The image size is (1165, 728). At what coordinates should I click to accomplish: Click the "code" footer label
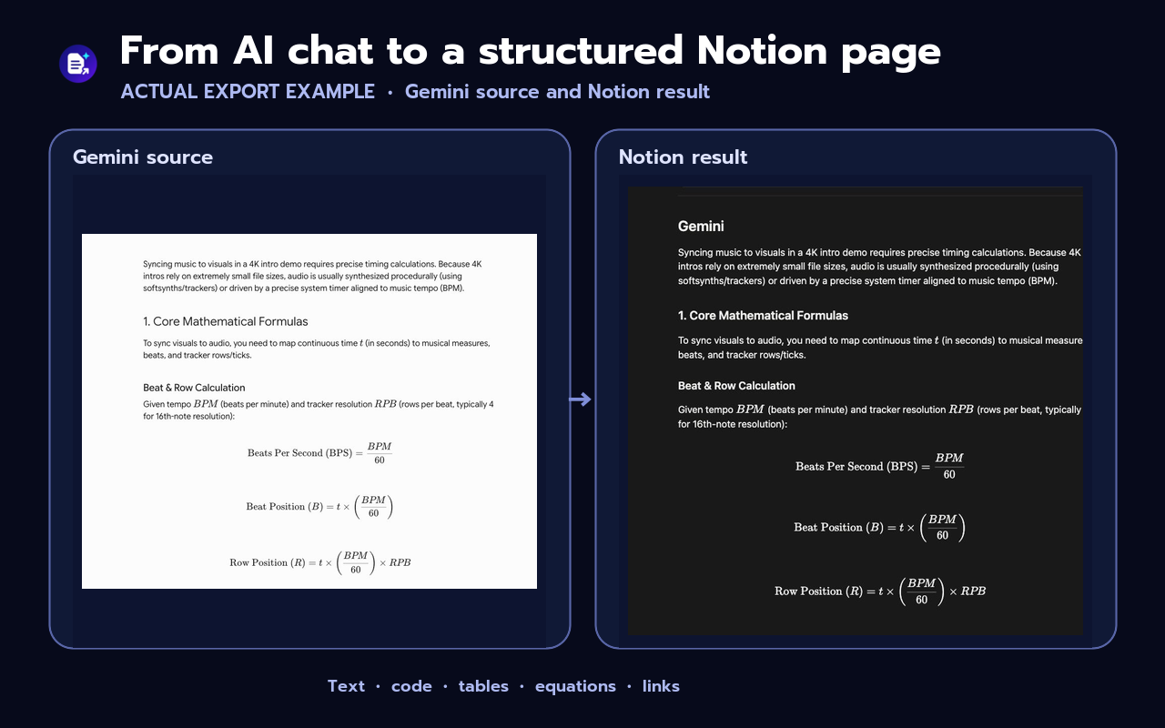click(411, 686)
